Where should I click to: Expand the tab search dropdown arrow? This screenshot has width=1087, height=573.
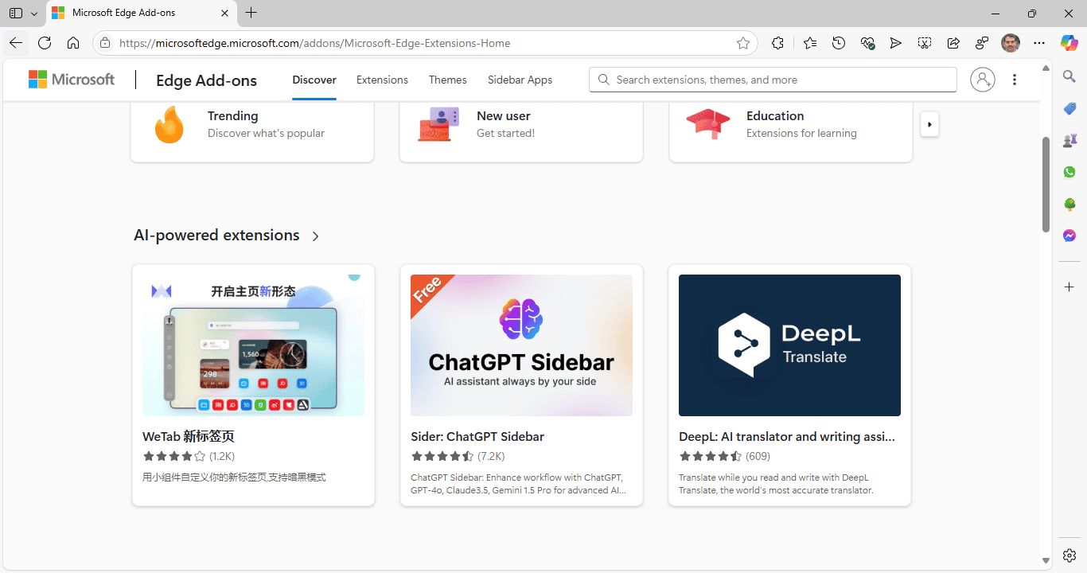pyautogui.click(x=33, y=14)
